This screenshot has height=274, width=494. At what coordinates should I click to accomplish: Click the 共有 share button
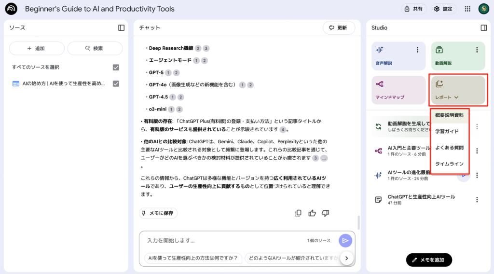click(414, 9)
